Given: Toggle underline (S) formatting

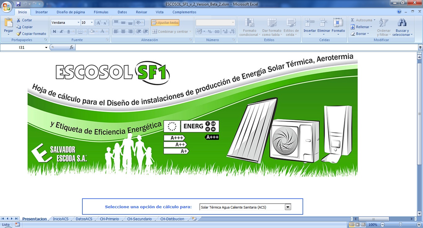Looking at the screenshot, I should tap(68, 31).
